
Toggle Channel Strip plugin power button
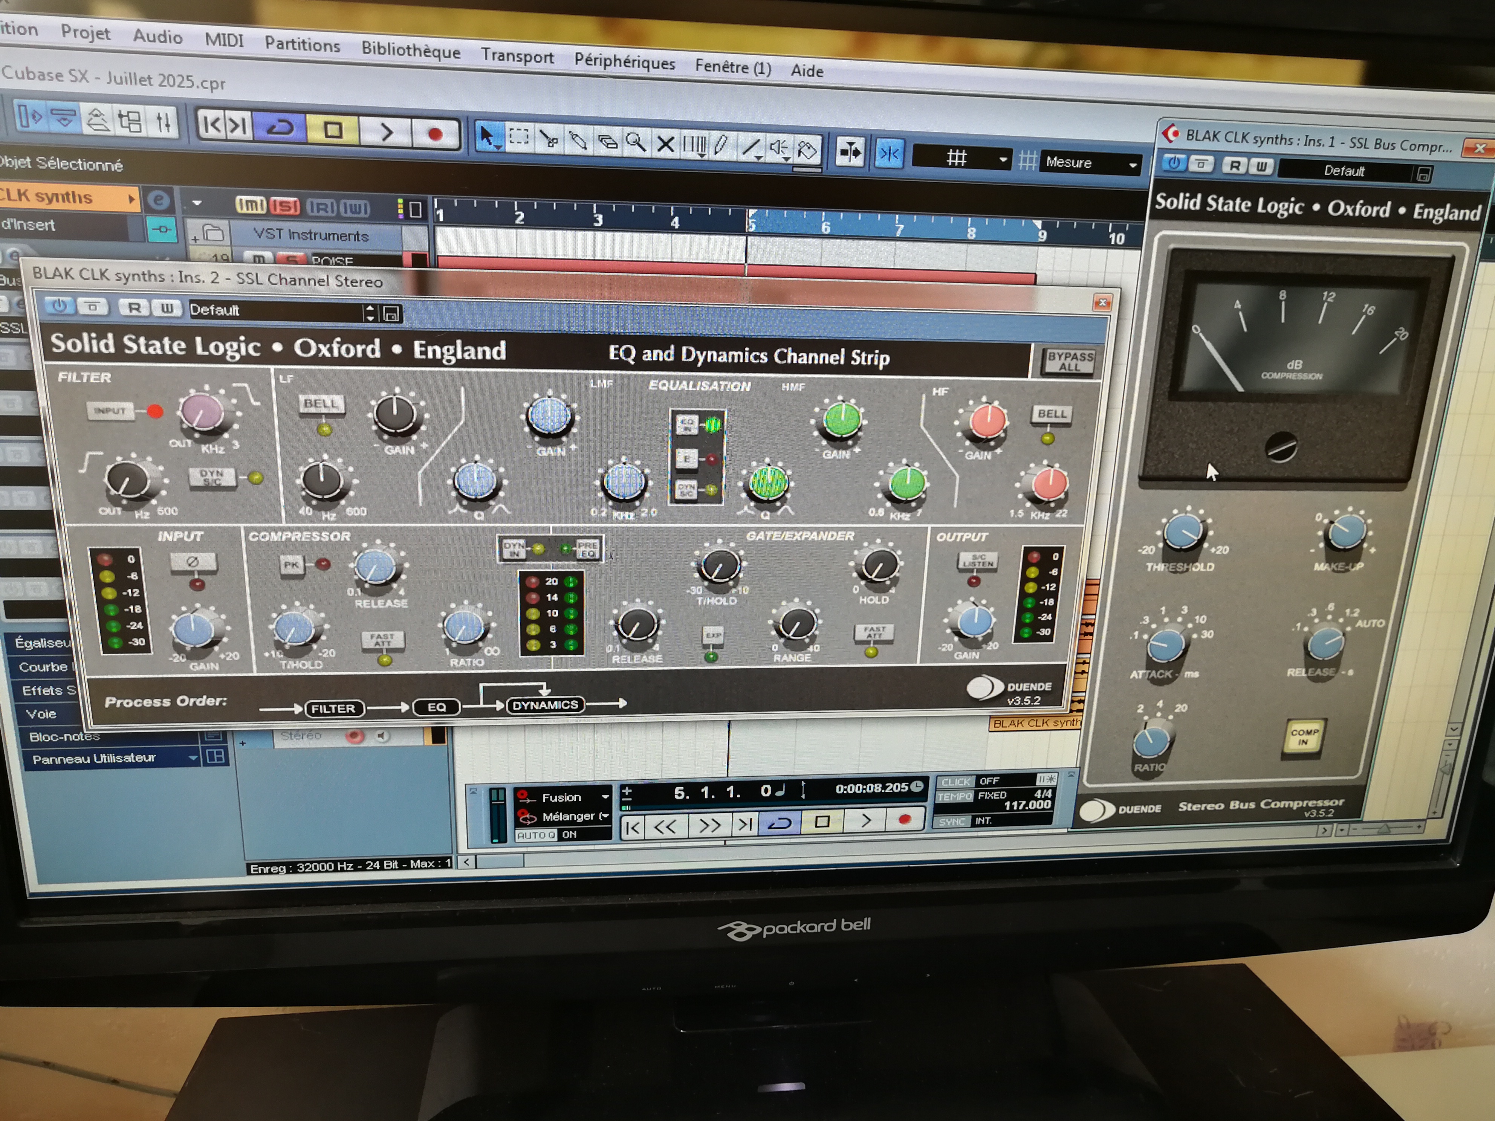[60, 306]
